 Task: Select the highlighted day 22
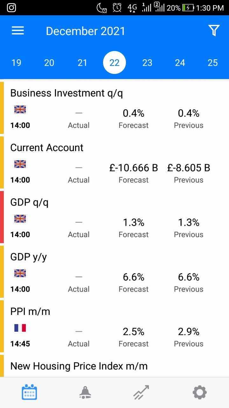tap(114, 62)
